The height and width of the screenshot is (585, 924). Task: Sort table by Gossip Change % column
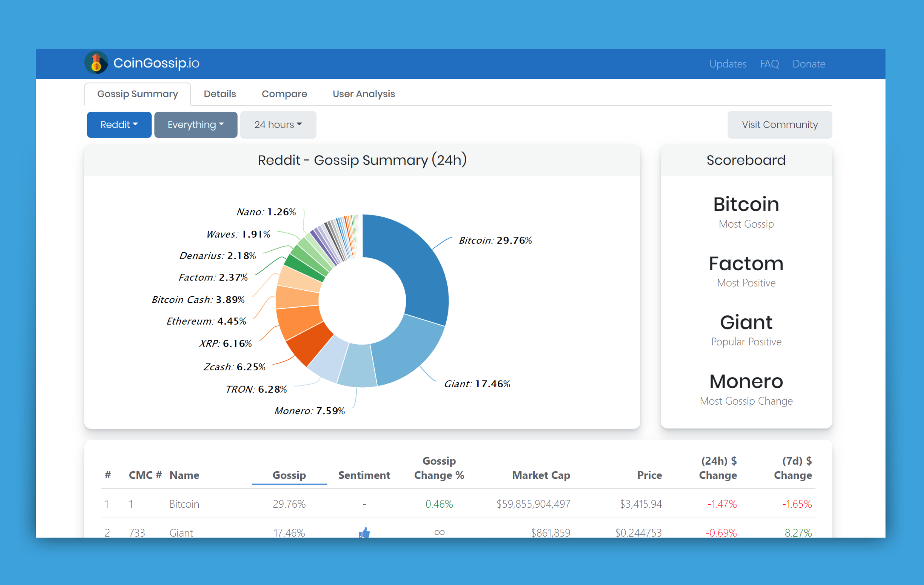(x=439, y=468)
